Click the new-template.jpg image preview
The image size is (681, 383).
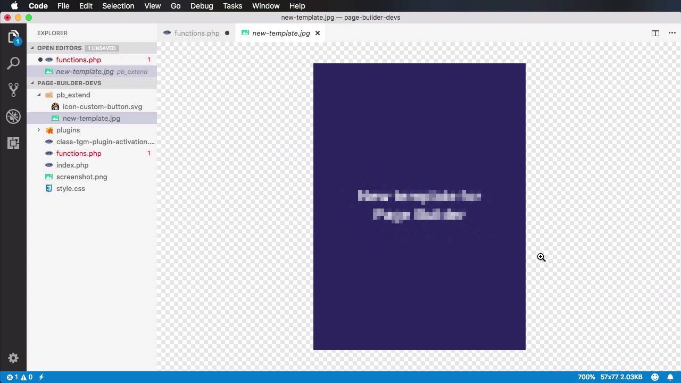[x=419, y=206]
